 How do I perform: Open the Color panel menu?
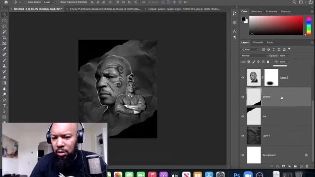[x=312, y=11]
